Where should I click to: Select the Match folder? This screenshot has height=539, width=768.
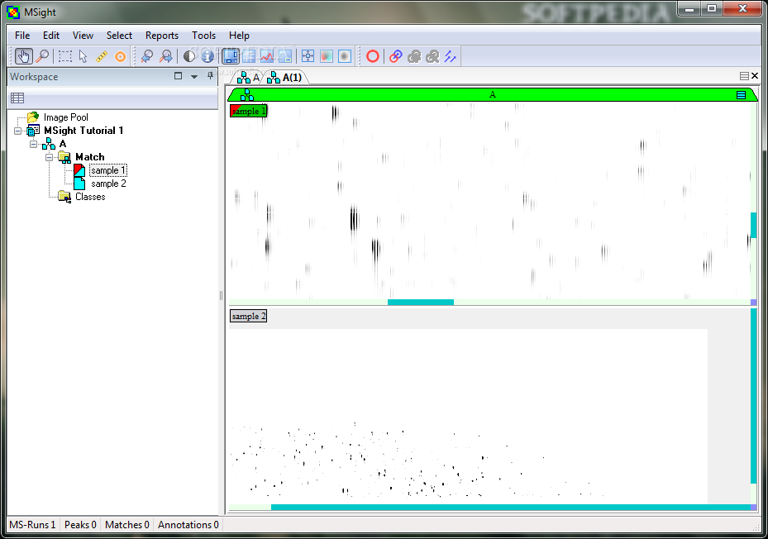click(89, 157)
